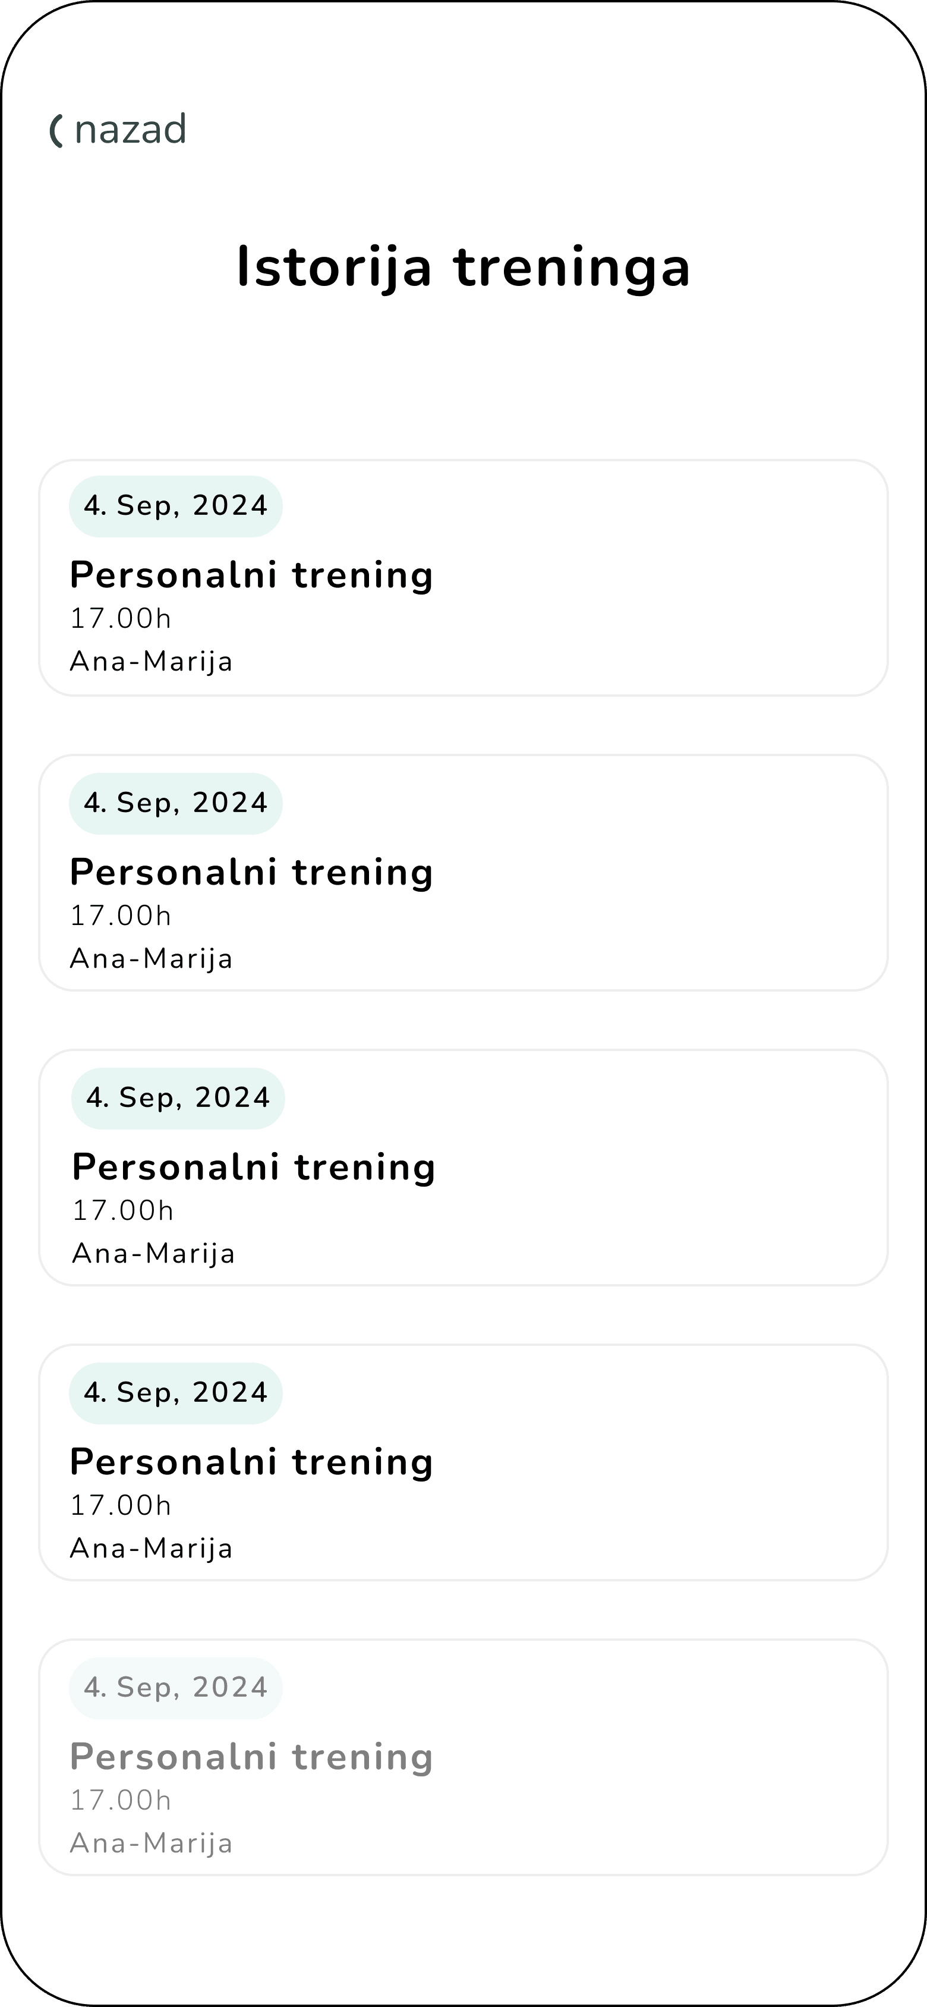Open the third "Personalni trening" entry
The width and height of the screenshot is (927, 2007).
point(254,1167)
